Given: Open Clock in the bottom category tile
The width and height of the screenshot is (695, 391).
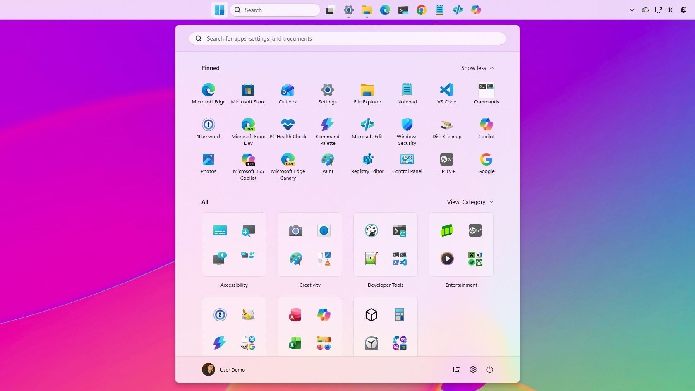Looking at the screenshot, I should [371, 343].
